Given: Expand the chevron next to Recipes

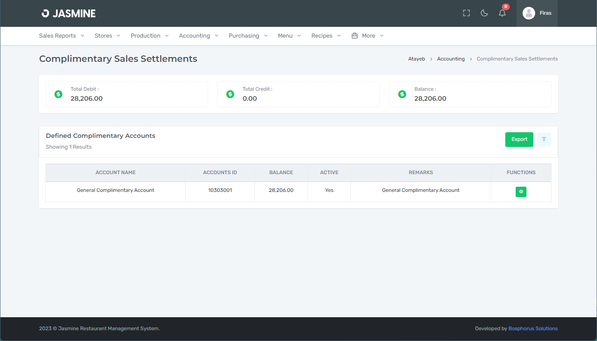Looking at the screenshot, I should 339,36.
